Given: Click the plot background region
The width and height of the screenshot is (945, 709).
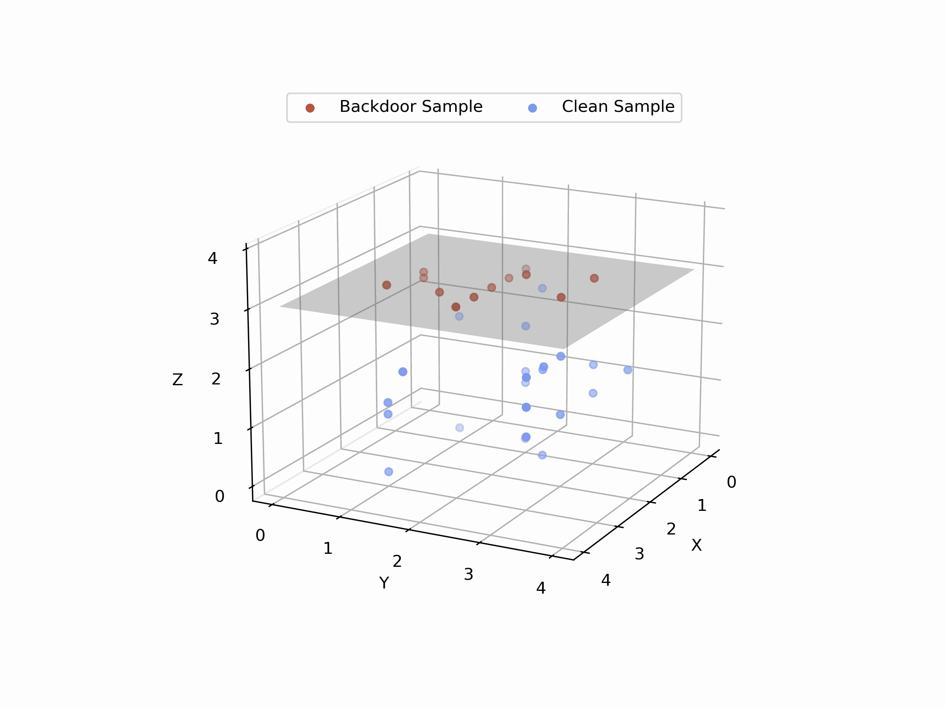Looking at the screenshot, I should coord(472,354).
